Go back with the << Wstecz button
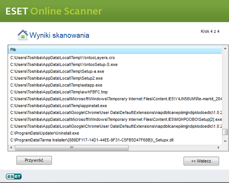Viewport: 229px width, 183px height. [201, 161]
